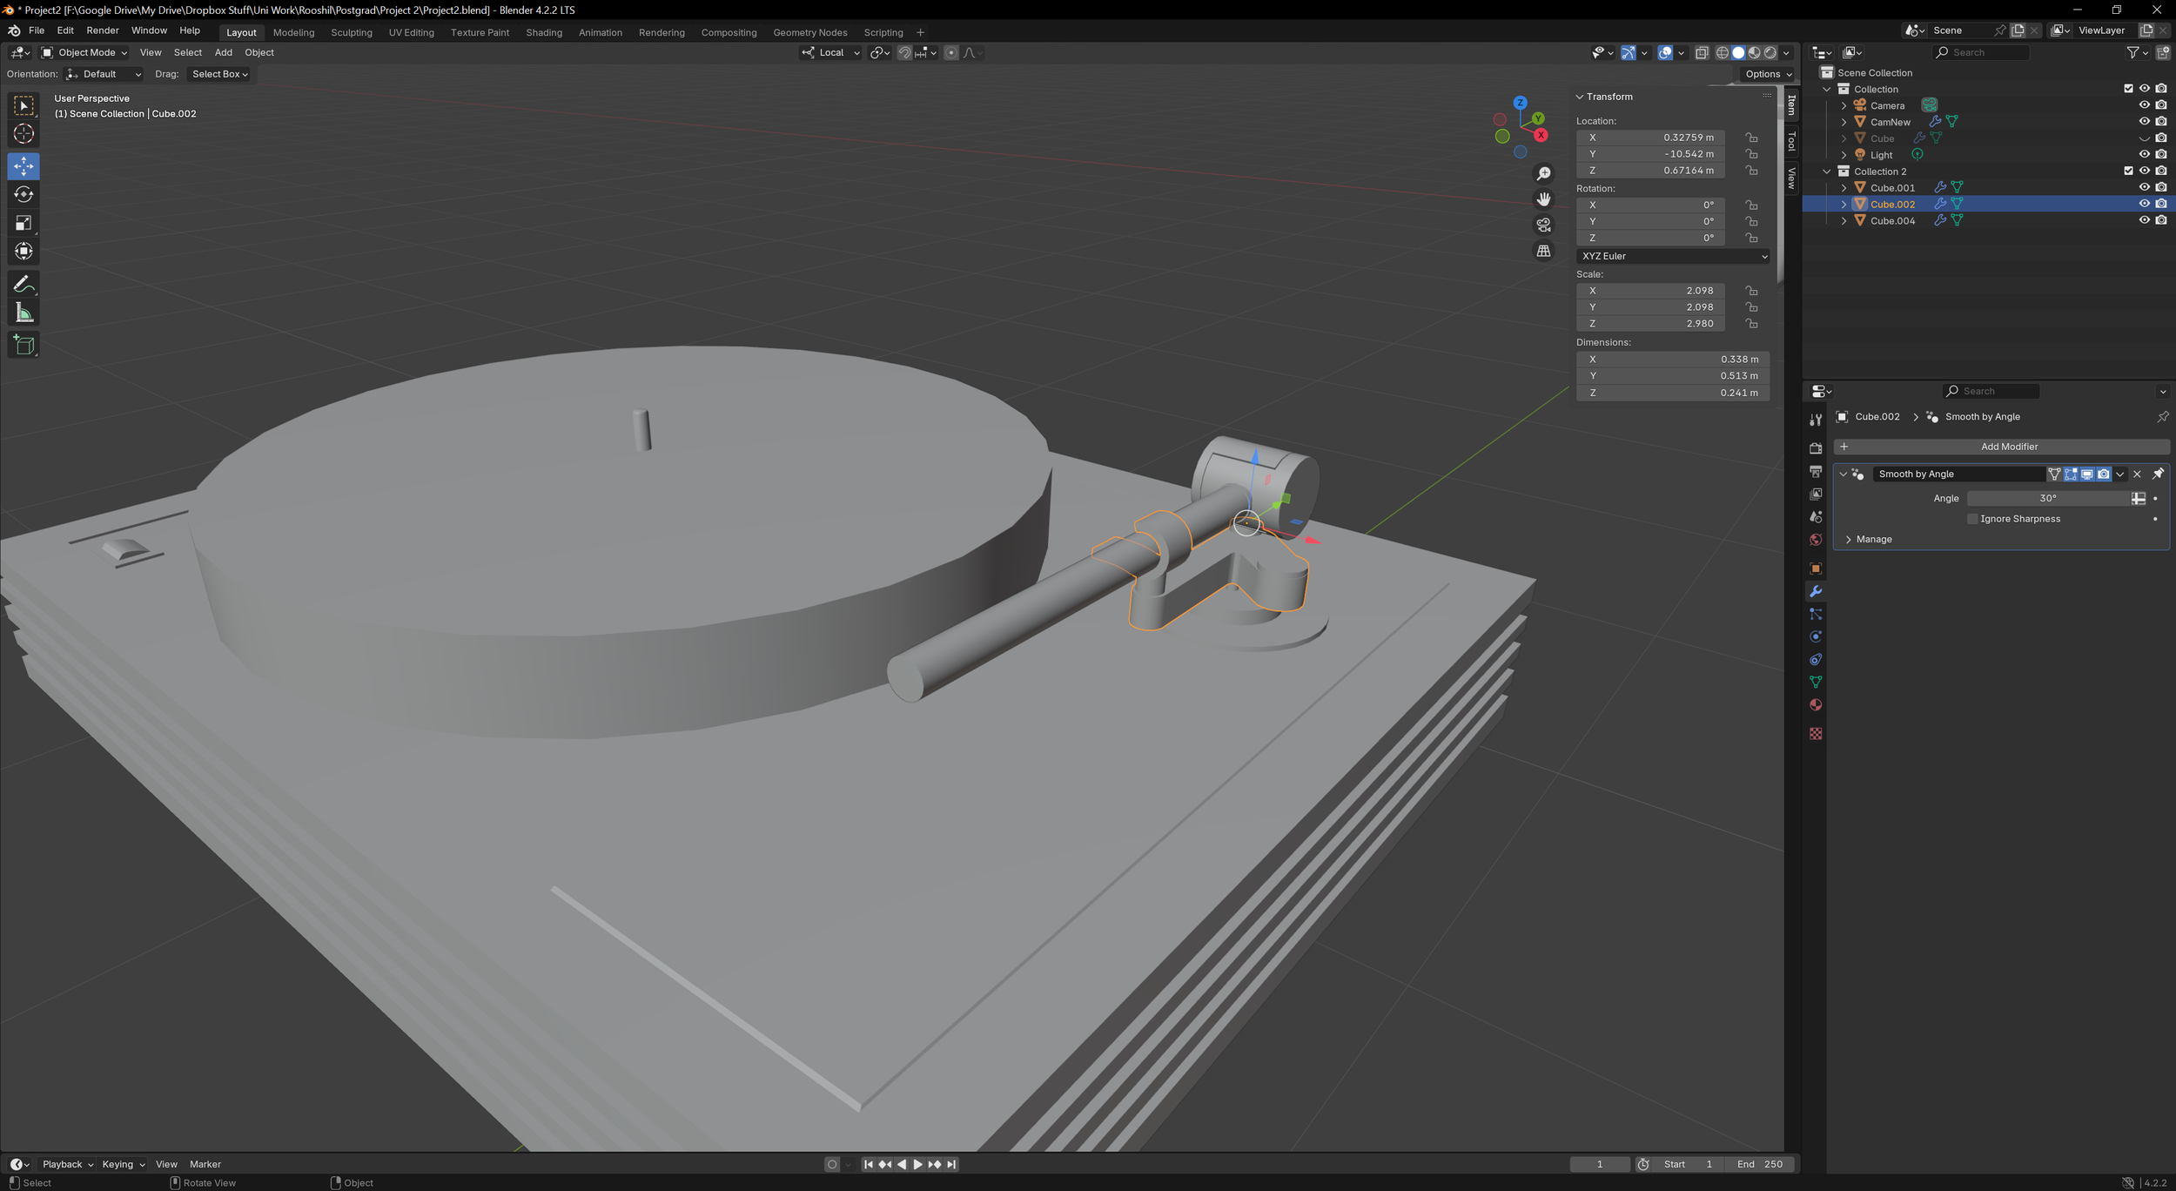Viewport: 2176px width, 1191px height.
Task: Activate the Measure tool
Action: click(x=24, y=313)
